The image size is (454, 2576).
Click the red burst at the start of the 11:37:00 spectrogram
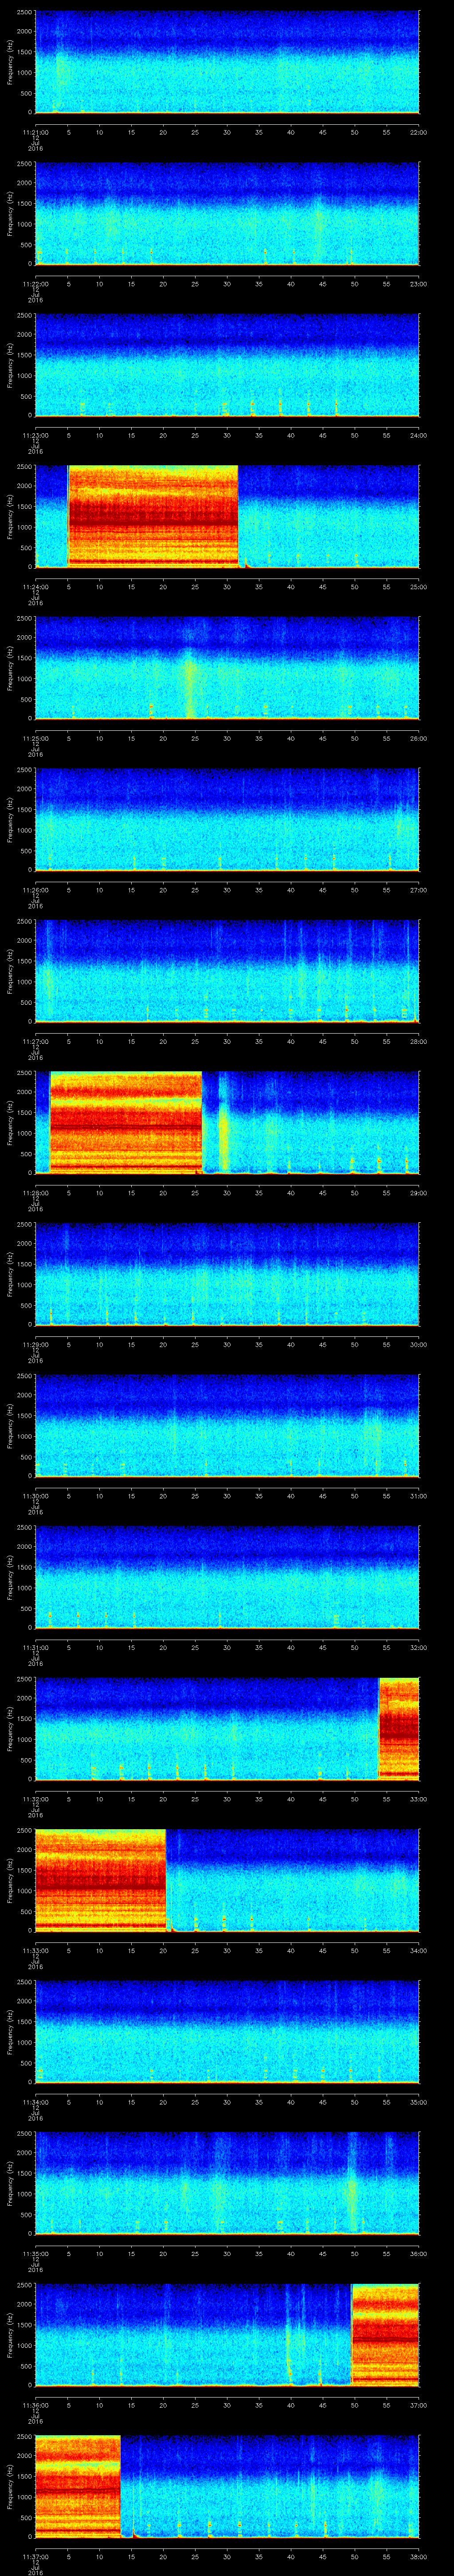tap(77, 2485)
